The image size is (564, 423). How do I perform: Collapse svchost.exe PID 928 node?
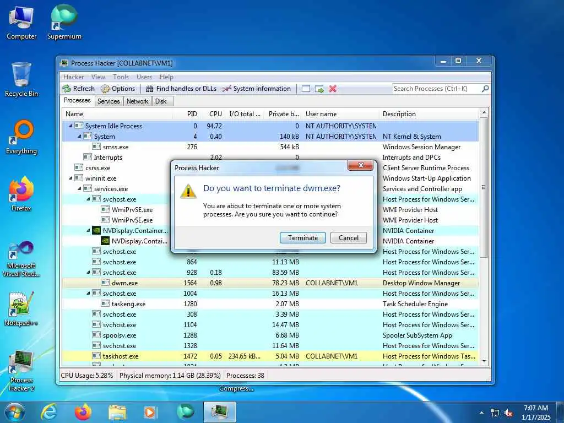click(x=89, y=272)
